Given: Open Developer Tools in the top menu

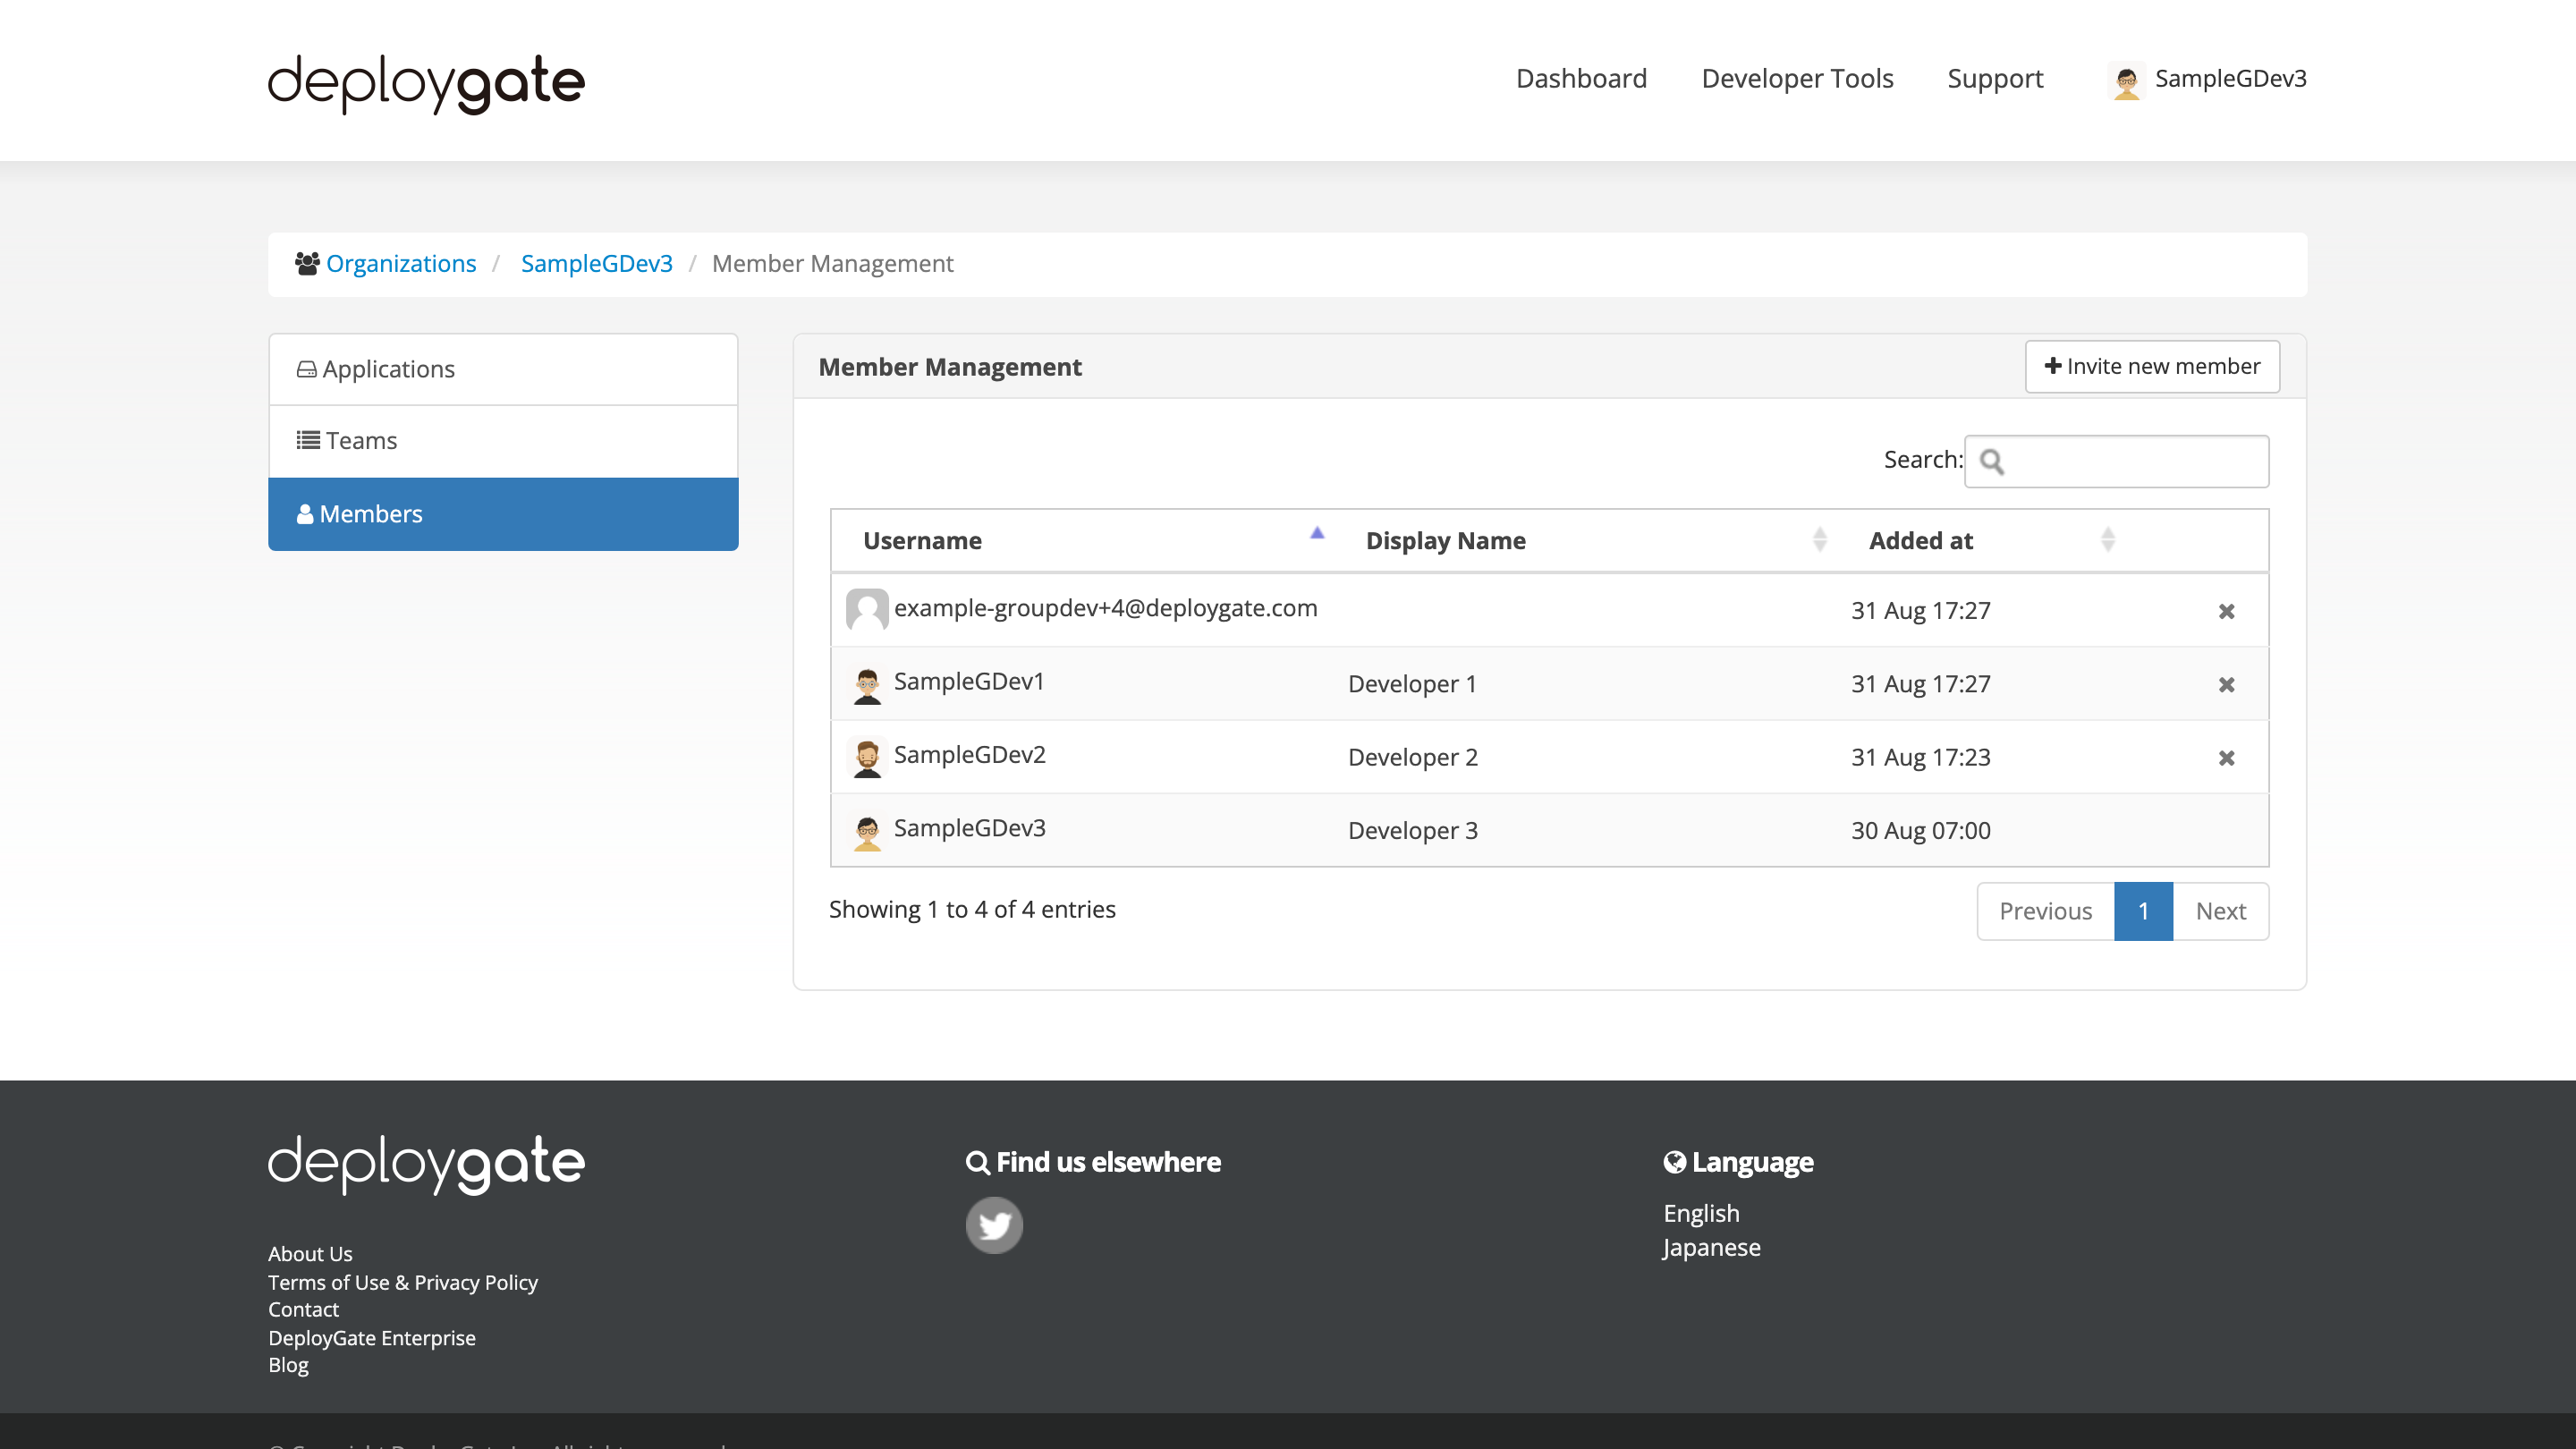Looking at the screenshot, I should (x=1797, y=79).
